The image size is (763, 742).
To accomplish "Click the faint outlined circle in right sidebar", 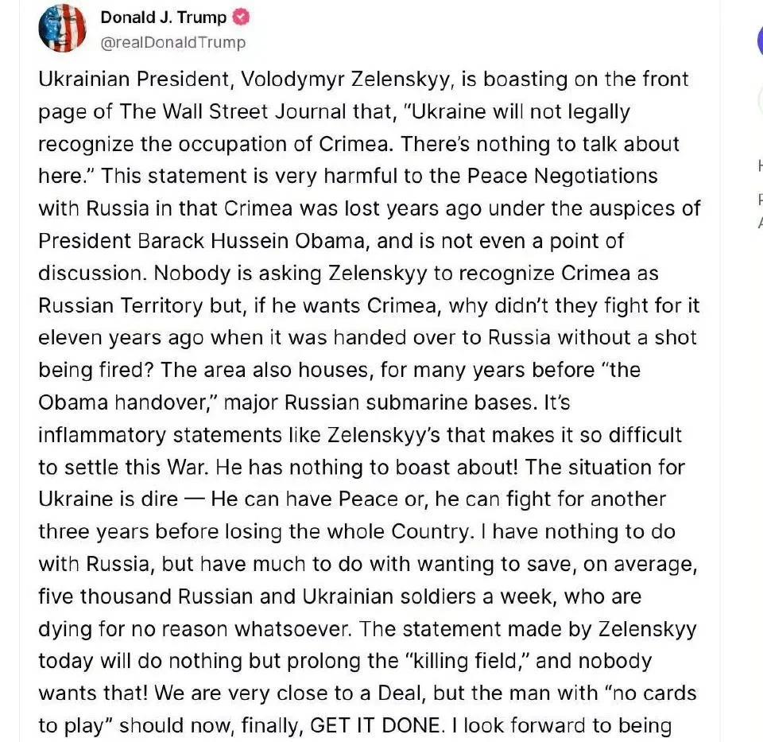I will 760,100.
